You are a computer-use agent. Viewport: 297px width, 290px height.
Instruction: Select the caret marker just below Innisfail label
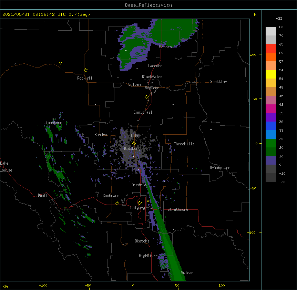tap(138, 120)
